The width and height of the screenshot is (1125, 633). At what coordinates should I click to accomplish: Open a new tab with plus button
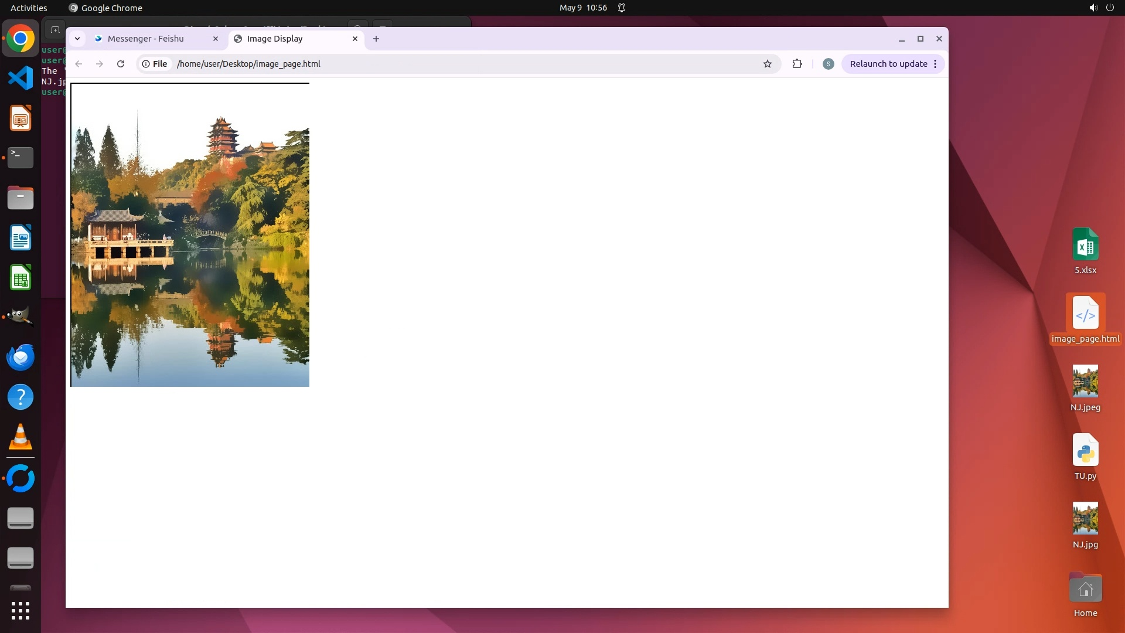click(x=376, y=39)
